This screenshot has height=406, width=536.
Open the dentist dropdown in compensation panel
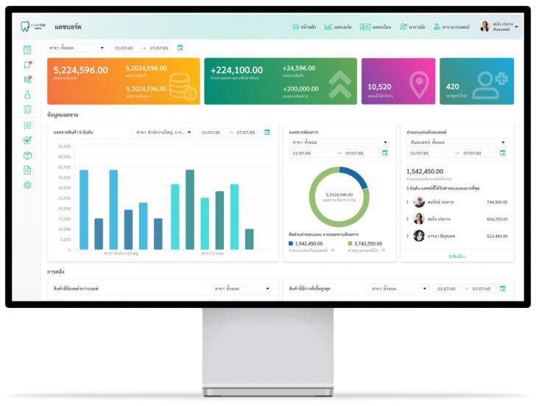(x=456, y=142)
